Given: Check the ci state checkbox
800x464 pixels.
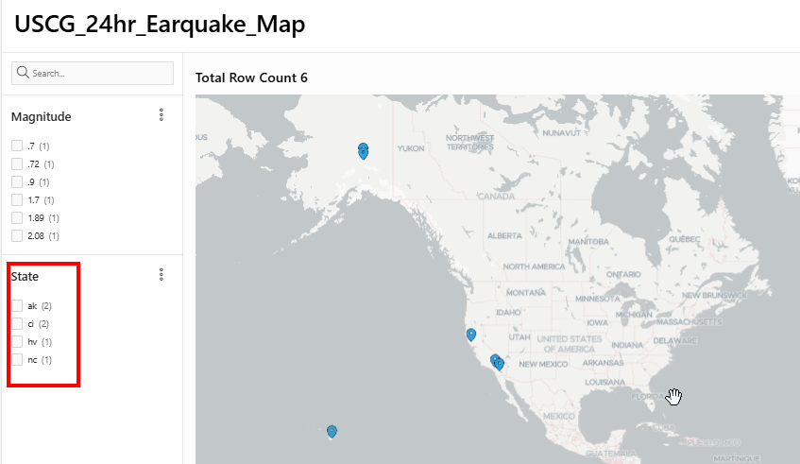Looking at the screenshot, I should coord(17,323).
